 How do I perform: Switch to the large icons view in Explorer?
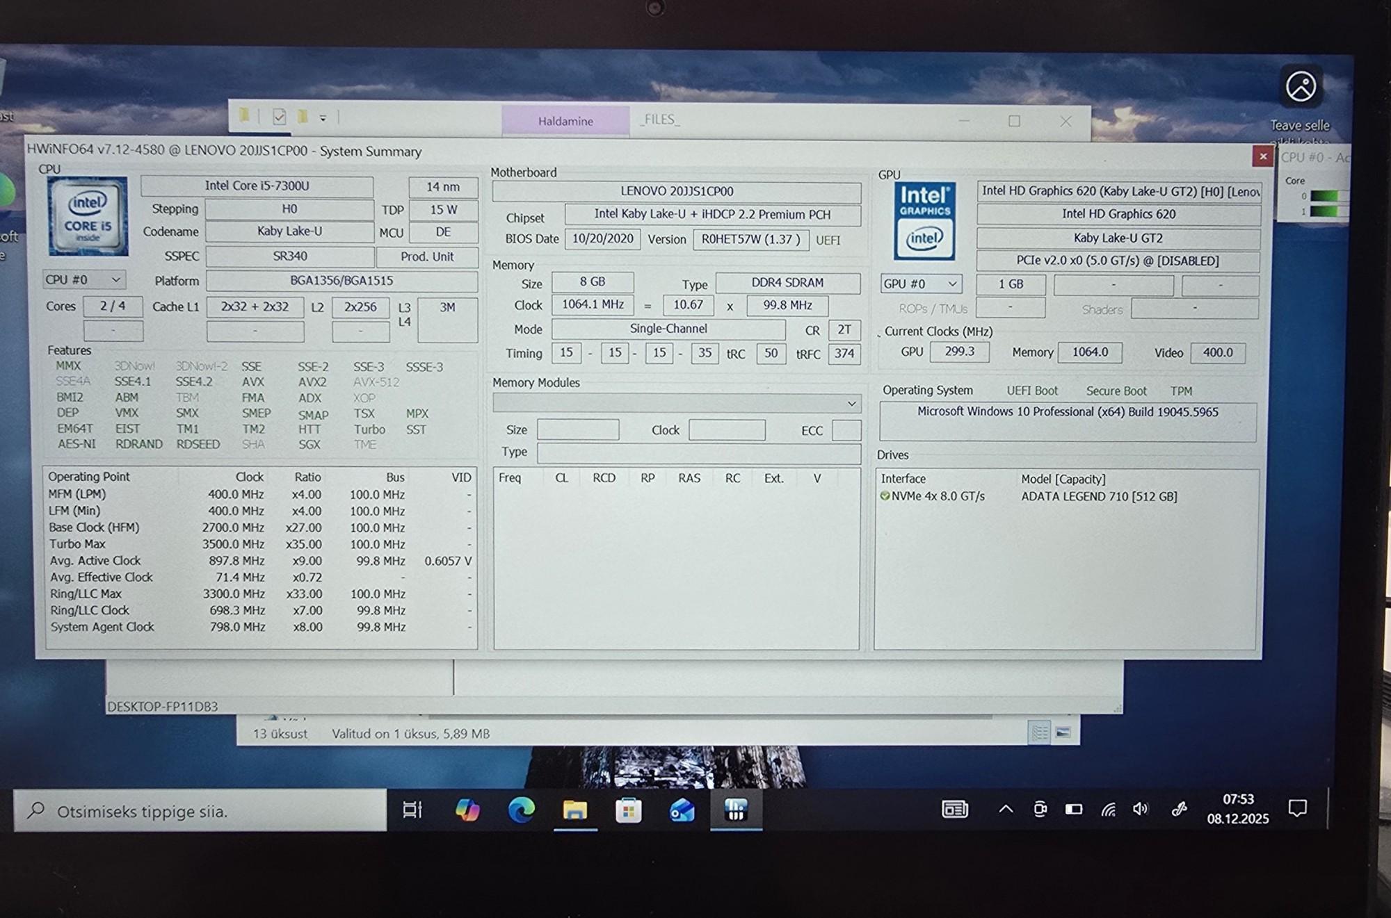[1063, 732]
